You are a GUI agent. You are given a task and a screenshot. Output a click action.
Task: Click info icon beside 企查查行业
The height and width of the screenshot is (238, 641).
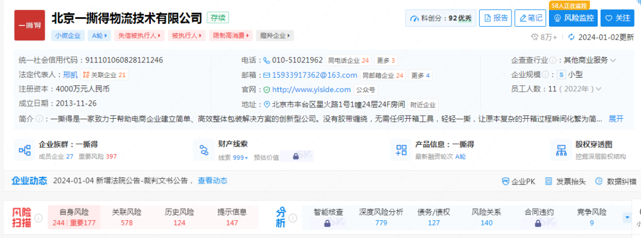point(553,61)
